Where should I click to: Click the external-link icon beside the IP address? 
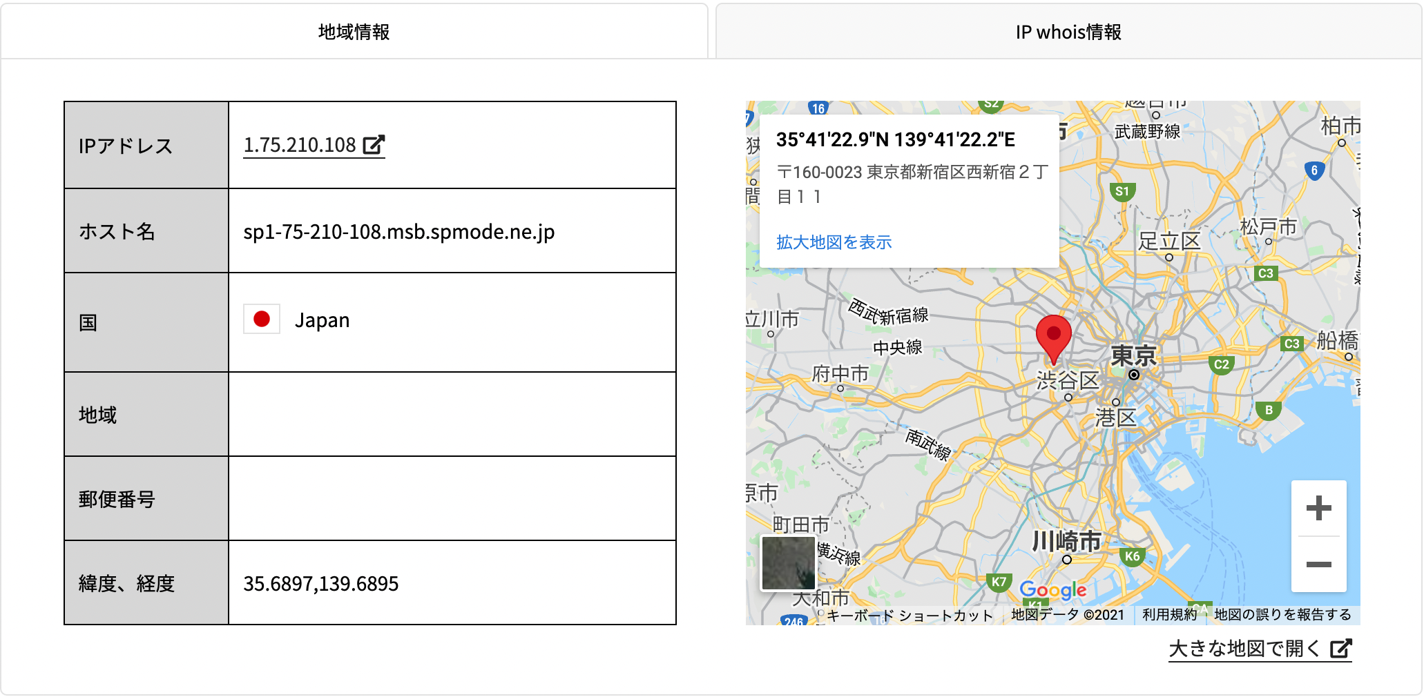(374, 145)
